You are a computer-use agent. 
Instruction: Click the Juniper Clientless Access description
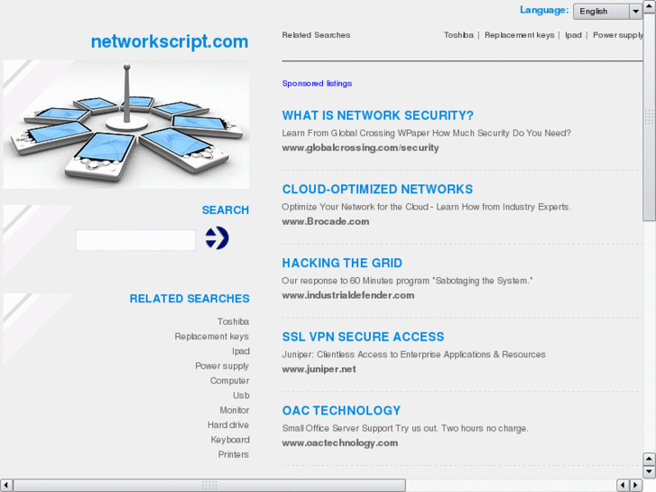(414, 354)
